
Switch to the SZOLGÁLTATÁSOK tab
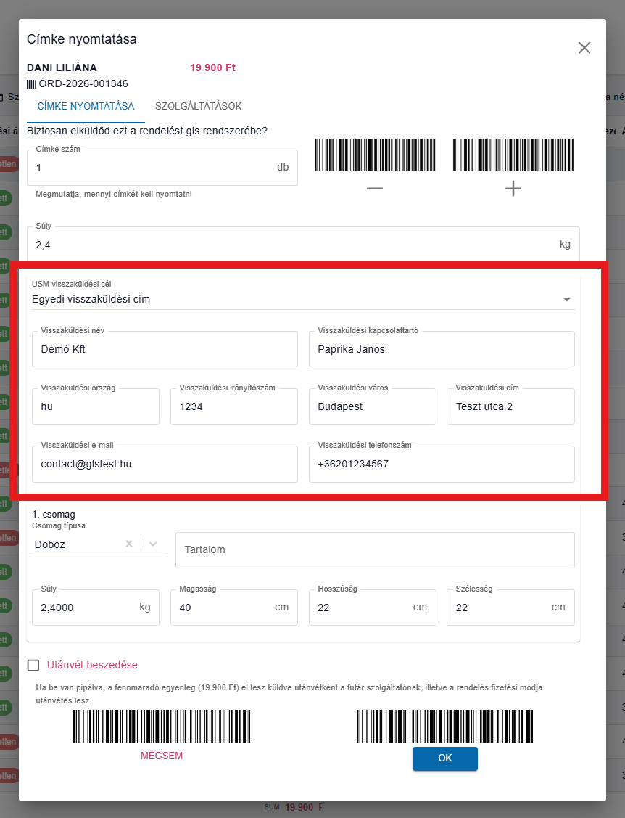click(x=198, y=106)
